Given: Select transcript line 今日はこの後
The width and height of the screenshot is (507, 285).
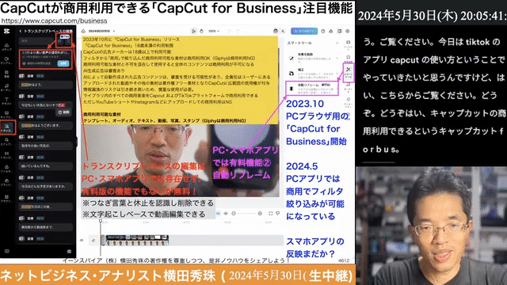Looking at the screenshot, I should [x=45, y=207].
